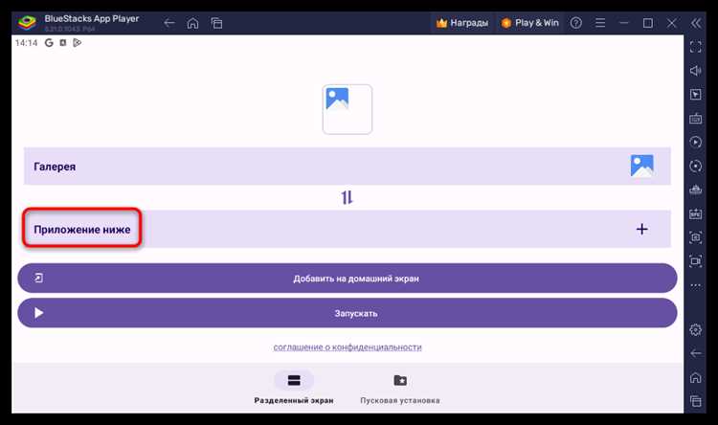718x425 pixels.
Task: Click Добавить на домашний экран button
Action: [x=348, y=278]
